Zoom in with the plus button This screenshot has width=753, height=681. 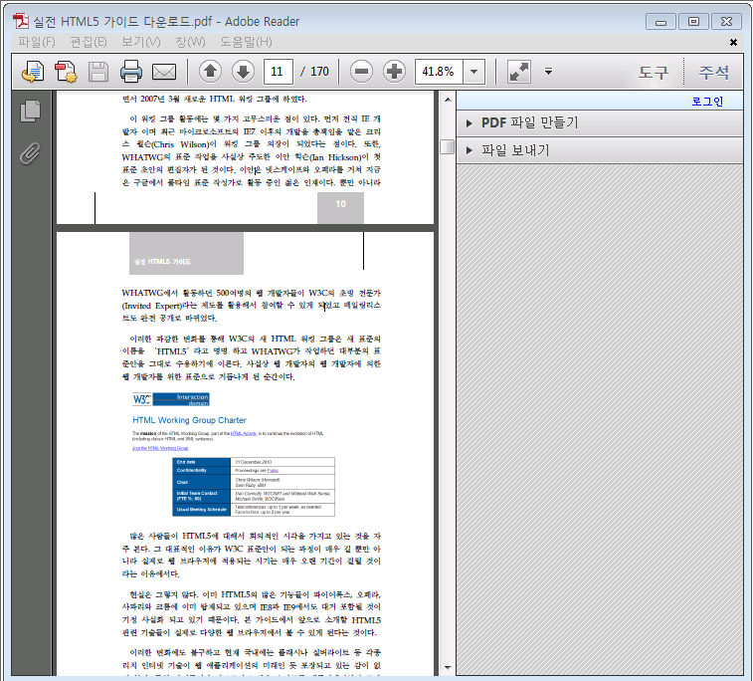point(394,72)
